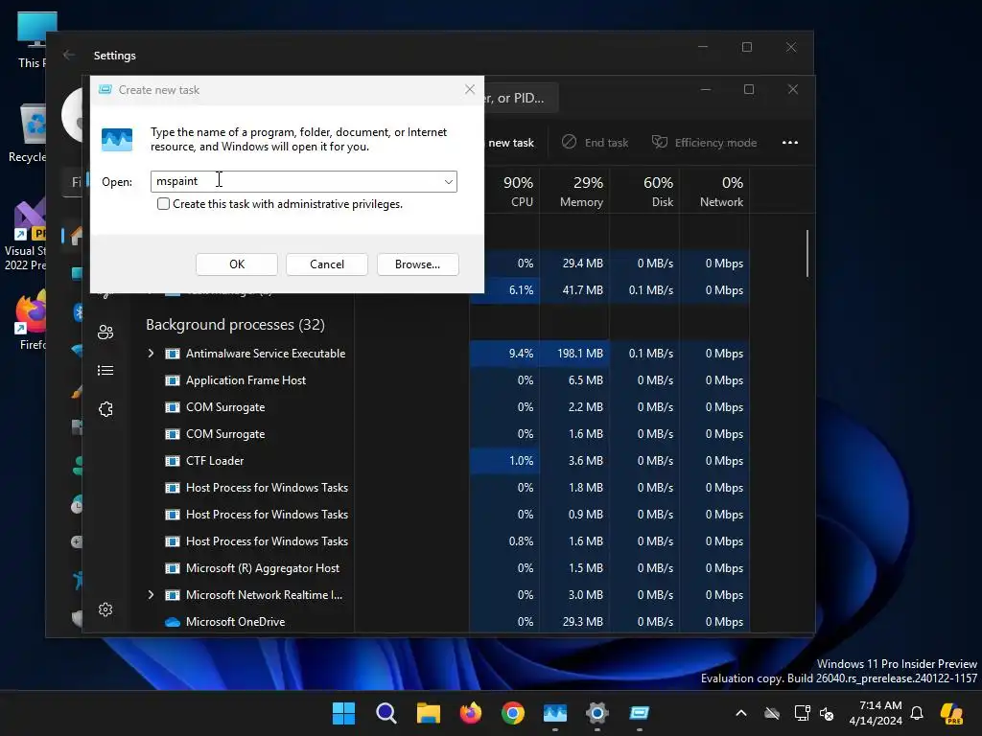Click the Task Manager vertical scrollbar
This screenshot has width=982, height=736.
[807, 253]
